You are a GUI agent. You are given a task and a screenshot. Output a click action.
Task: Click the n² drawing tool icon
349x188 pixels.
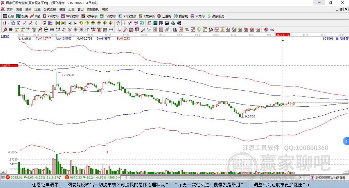tap(58, 30)
